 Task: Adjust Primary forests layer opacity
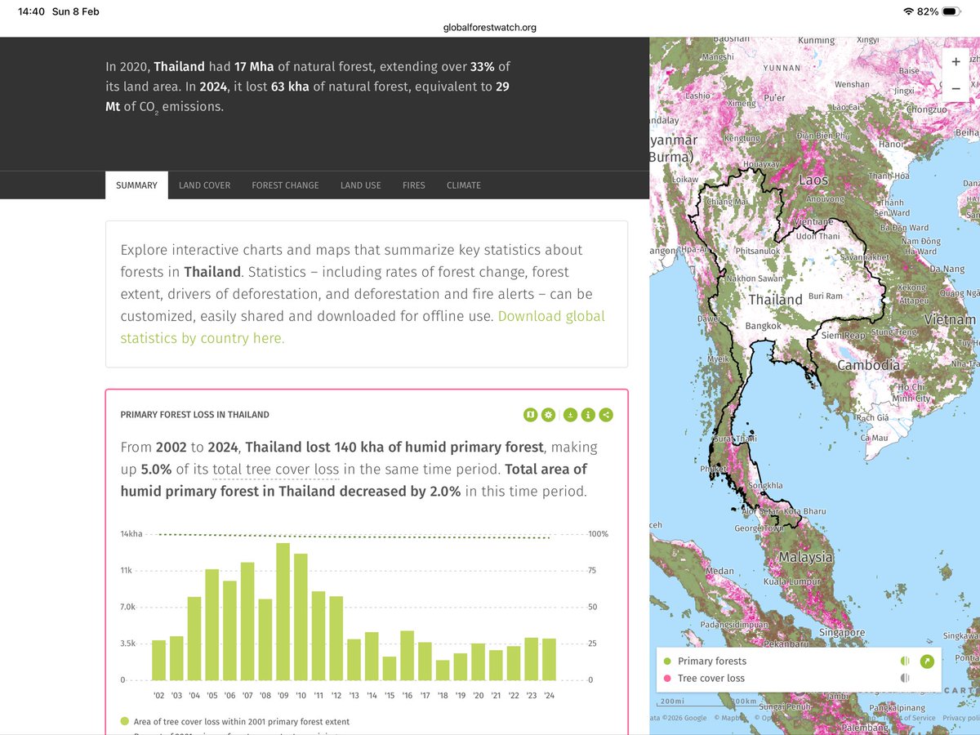905,661
